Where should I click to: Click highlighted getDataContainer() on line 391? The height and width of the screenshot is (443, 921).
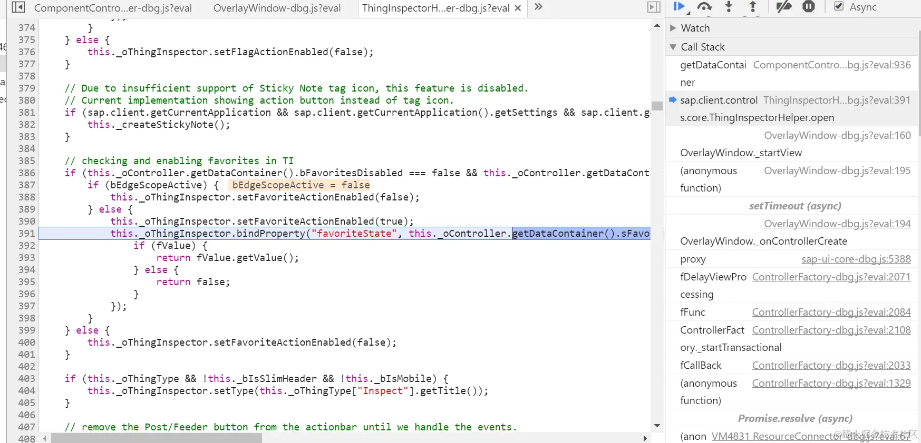point(564,233)
